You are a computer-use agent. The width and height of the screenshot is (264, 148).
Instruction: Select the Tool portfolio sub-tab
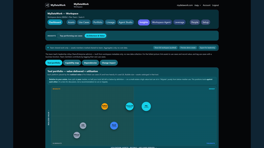coord(54,63)
